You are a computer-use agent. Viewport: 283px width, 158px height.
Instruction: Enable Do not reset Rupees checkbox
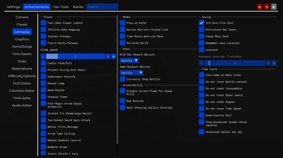coord(202,102)
